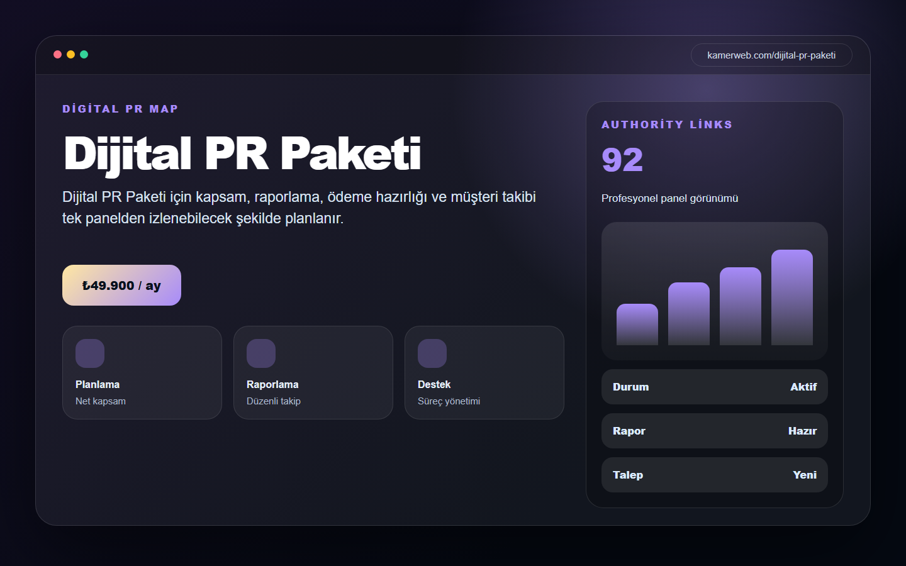Select the Rapor Hazır status row
Image resolution: width=906 pixels, height=566 pixels.
tap(715, 431)
